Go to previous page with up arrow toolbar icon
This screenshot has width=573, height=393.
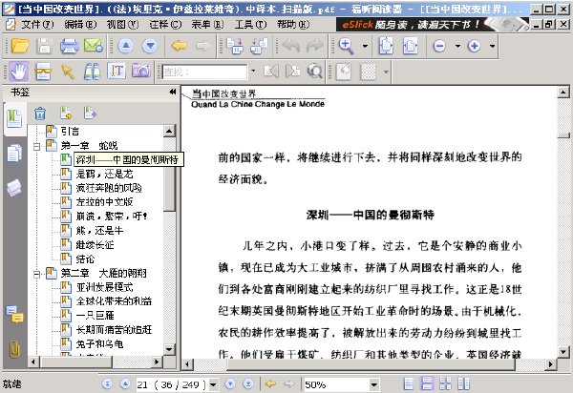point(126,46)
